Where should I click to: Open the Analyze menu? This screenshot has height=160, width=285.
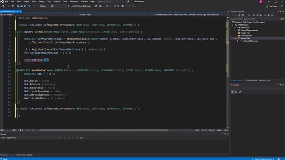[x=57, y=1]
